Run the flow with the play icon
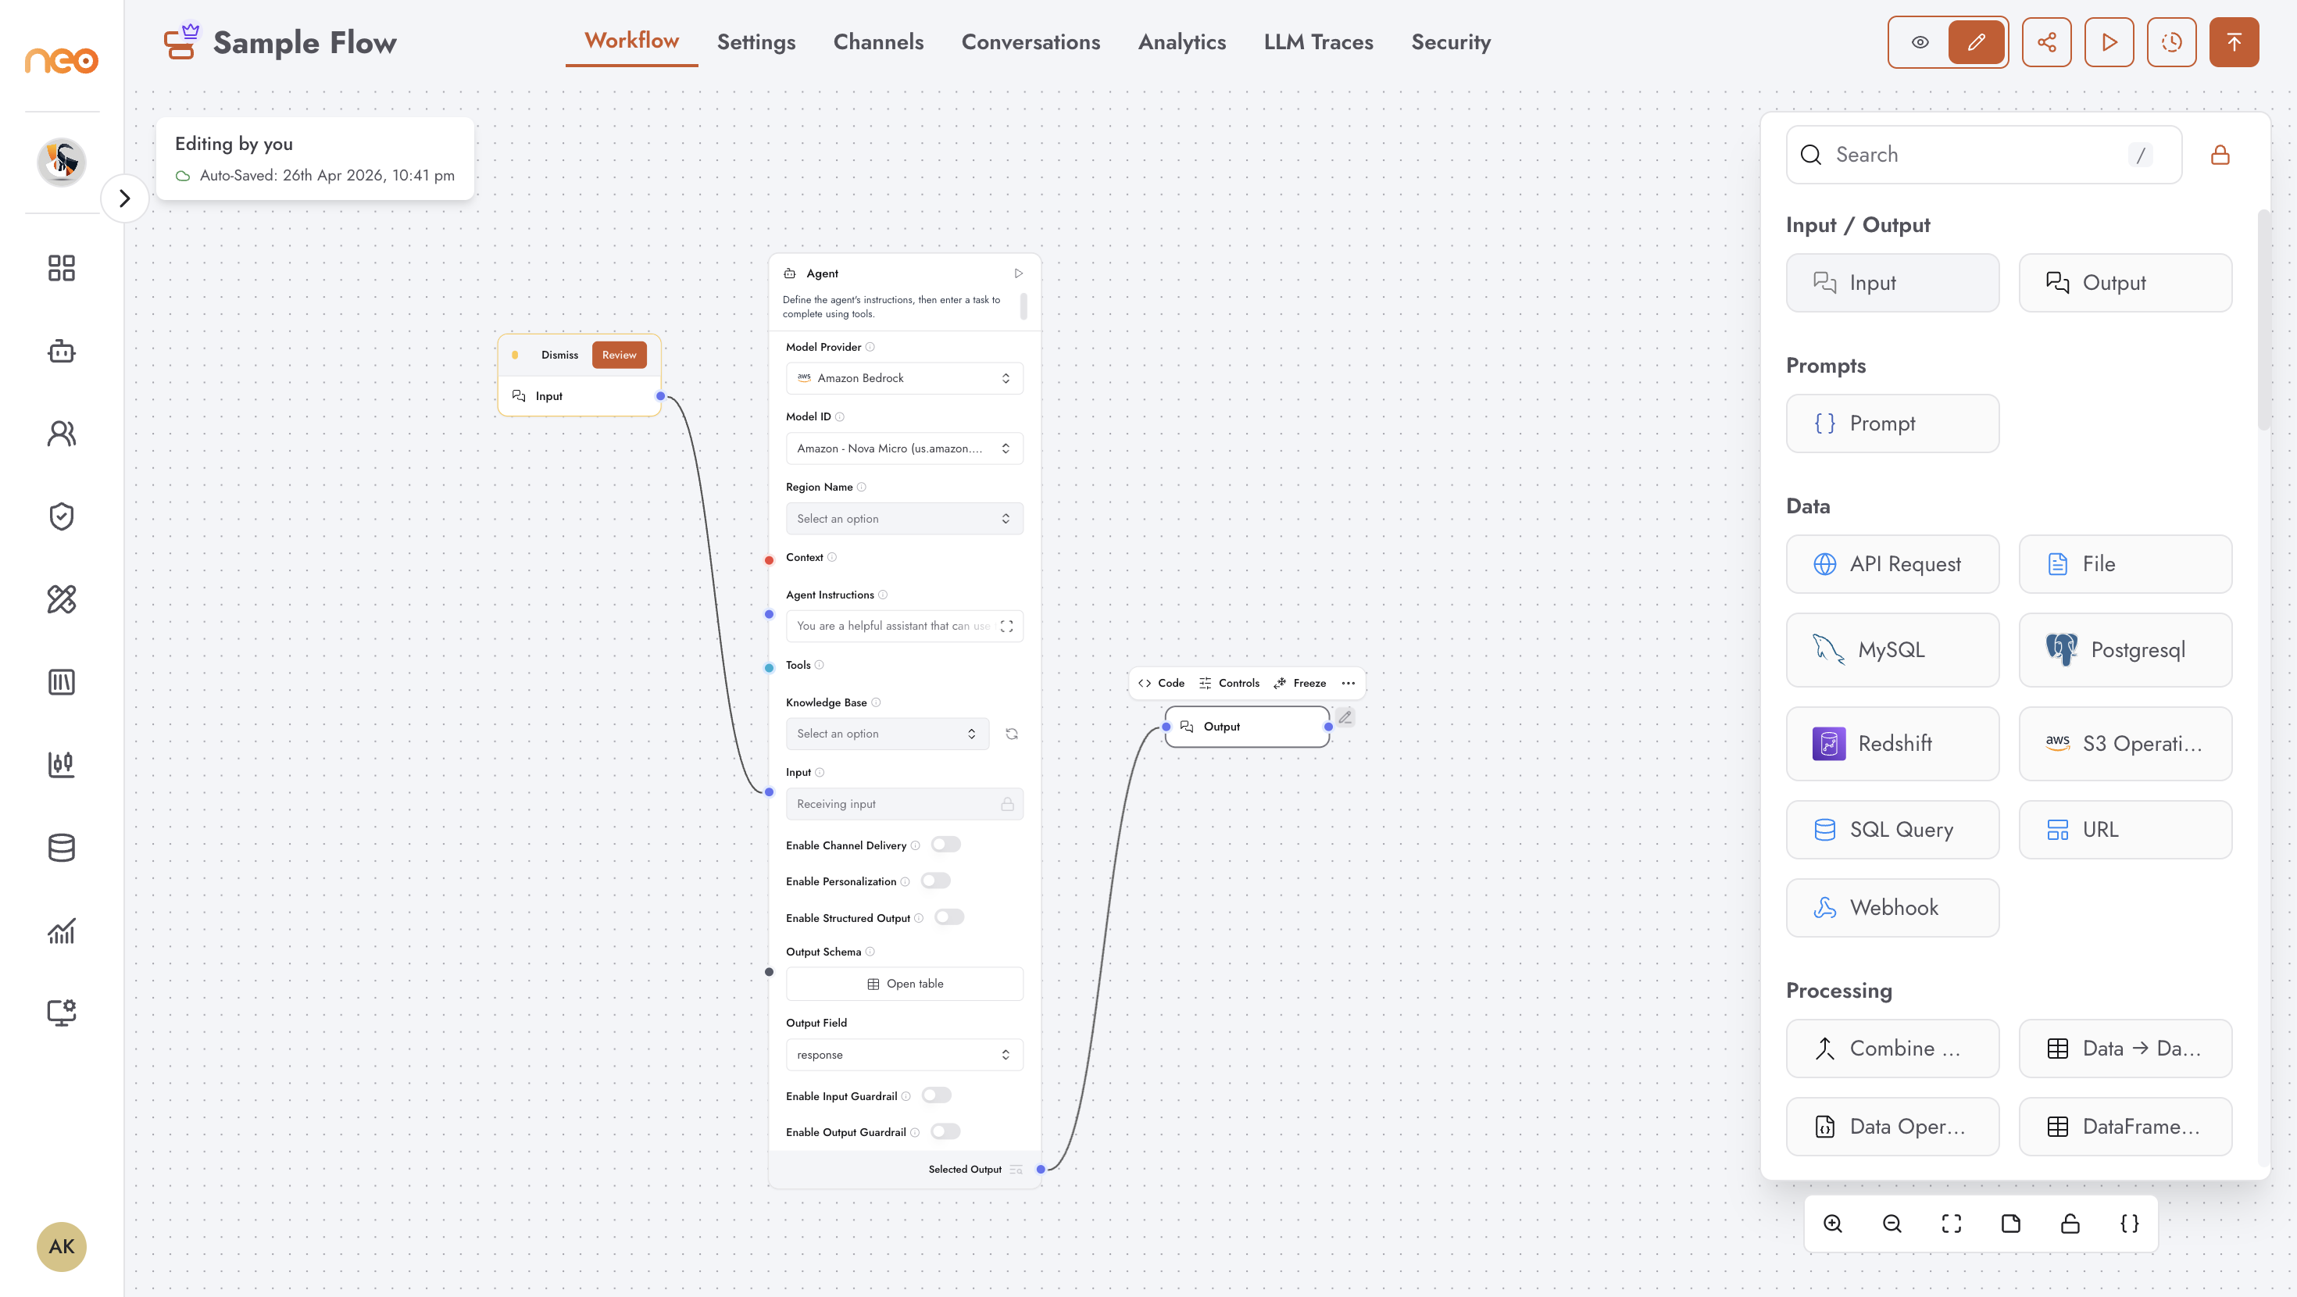This screenshot has height=1297, width=2297. tap(2109, 42)
